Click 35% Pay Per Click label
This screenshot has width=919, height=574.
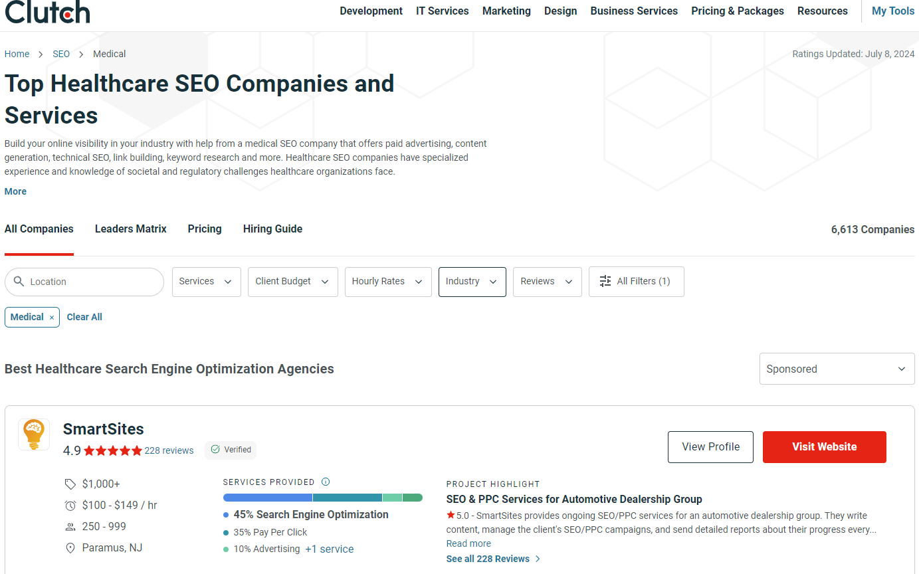pos(270,532)
